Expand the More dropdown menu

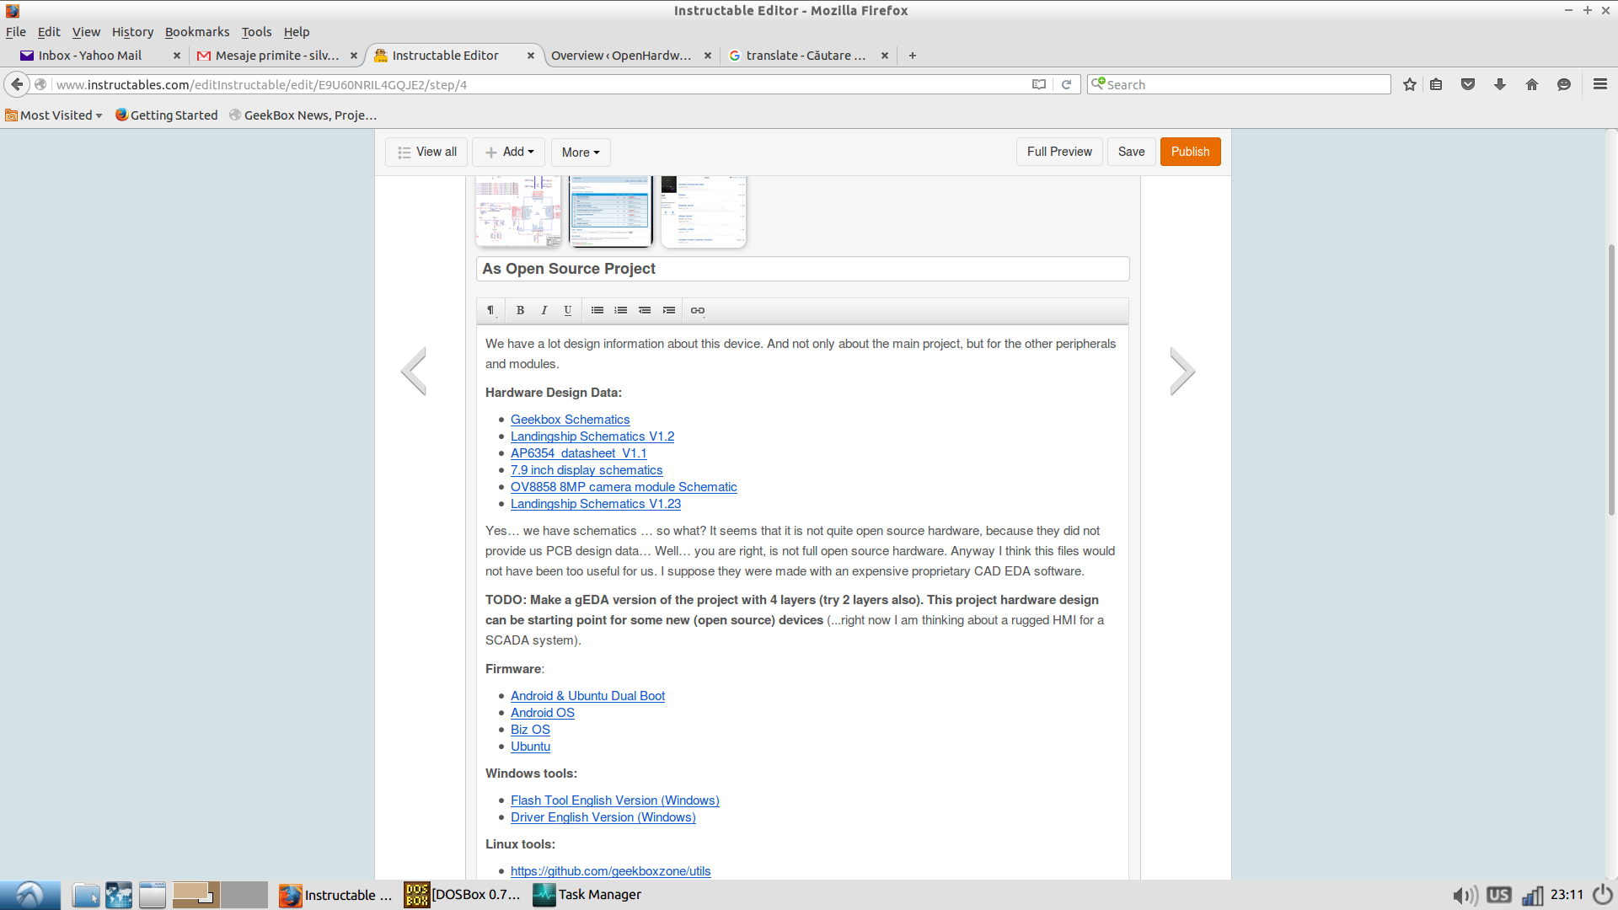pos(579,151)
